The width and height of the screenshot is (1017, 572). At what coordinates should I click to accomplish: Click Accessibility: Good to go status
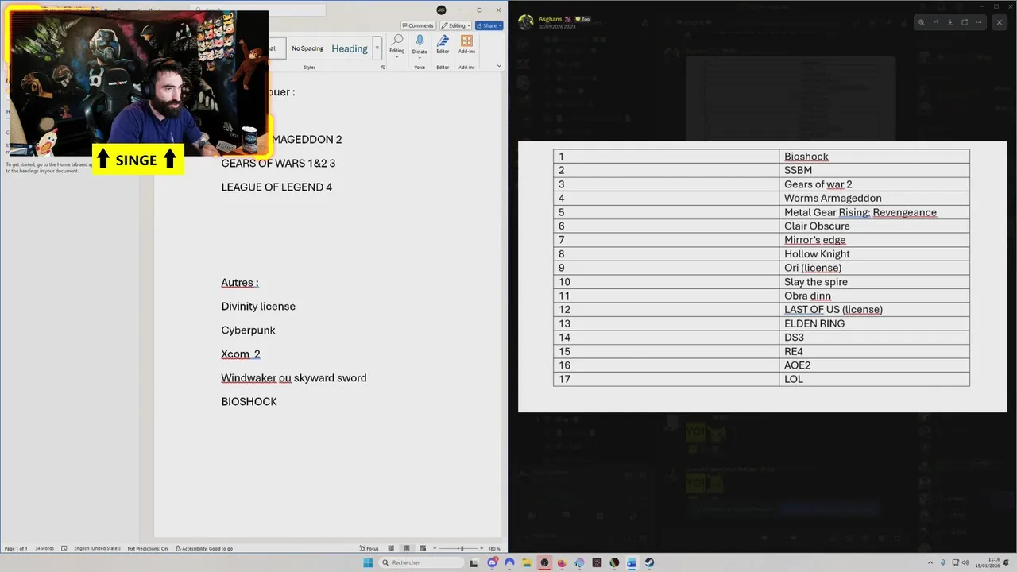tap(204, 548)
